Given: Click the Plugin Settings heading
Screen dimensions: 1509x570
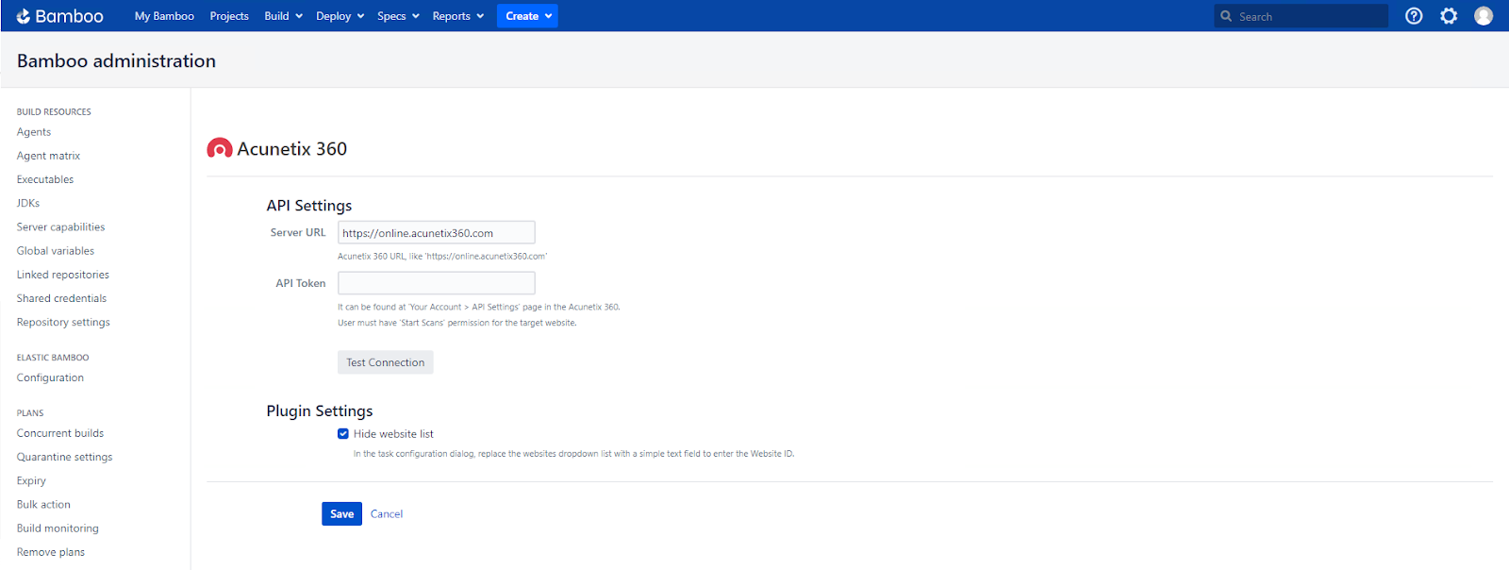Looking at the screenshot, I should pyautogui.click(x=320, y=411).
